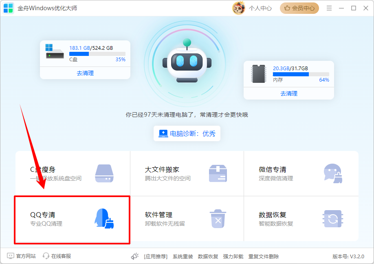This screenshot has height=264, width=374.
Task: Click the 版本号: V3.2.0 version text
Action: point(348,257)
